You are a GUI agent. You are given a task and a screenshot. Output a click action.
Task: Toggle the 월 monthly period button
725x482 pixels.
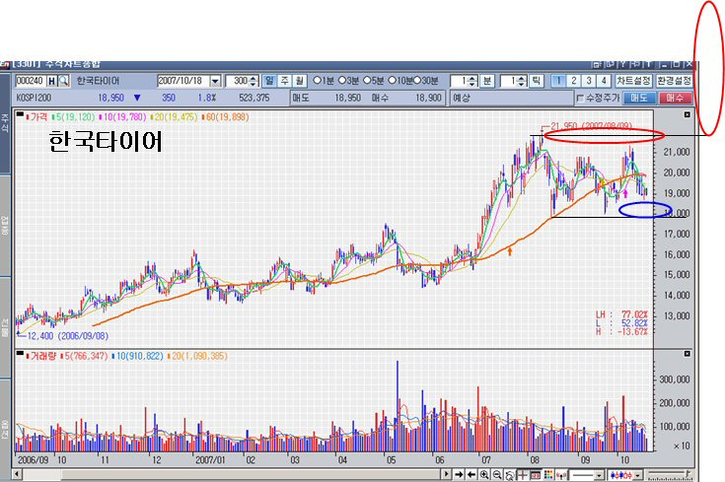300,81
